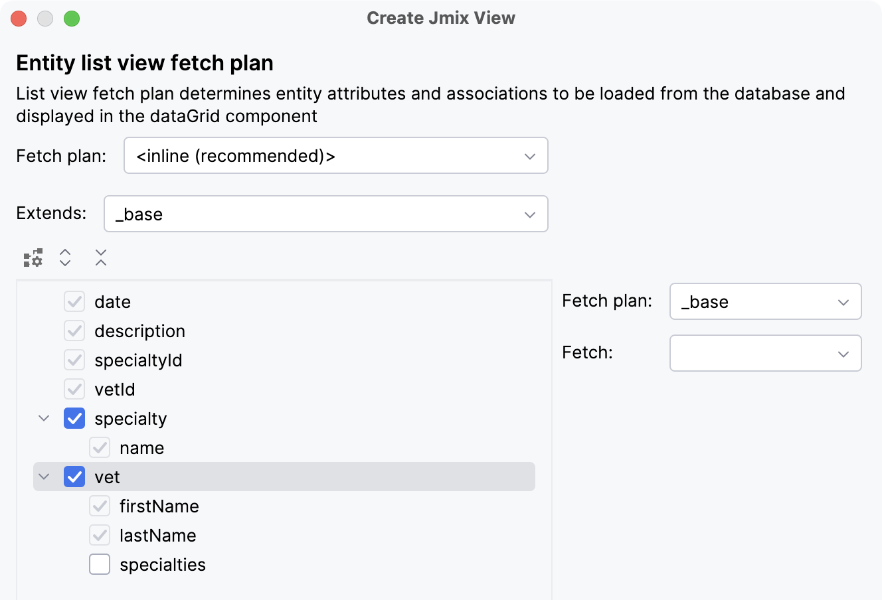
Task: Enable the specialties attribute checkbox
Action: (100, 565)
